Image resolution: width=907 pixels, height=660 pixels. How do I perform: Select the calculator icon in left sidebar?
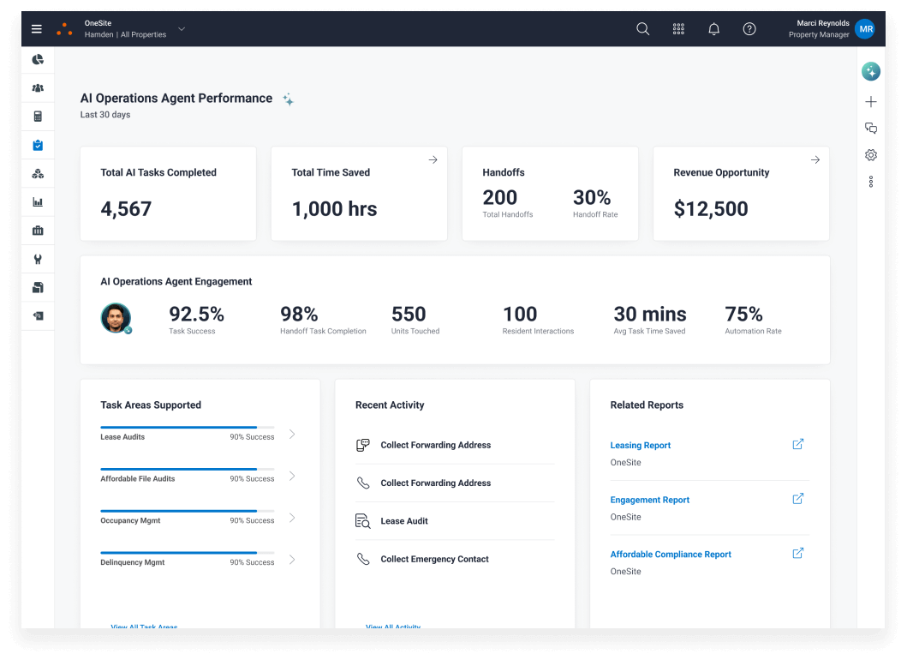coord(38,117)
